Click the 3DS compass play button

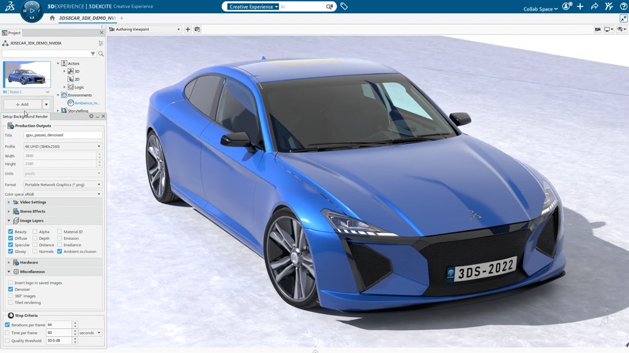(31, 11)
